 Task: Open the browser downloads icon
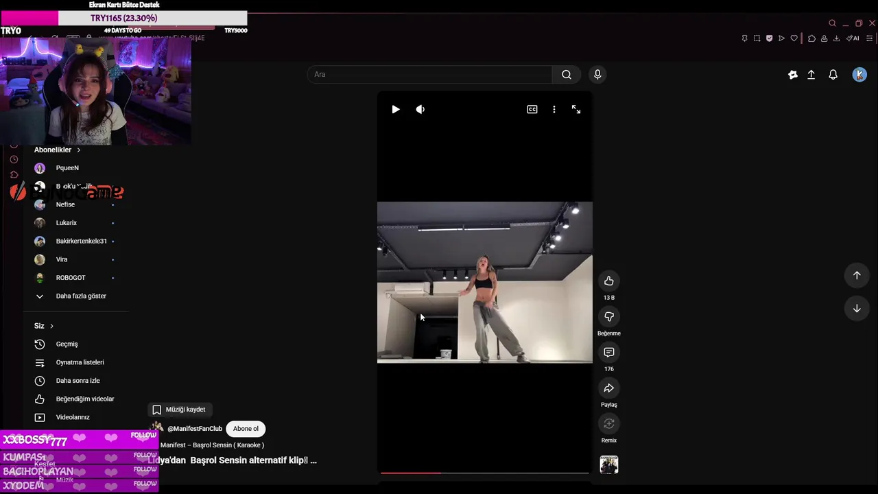[x=836, y=38]
